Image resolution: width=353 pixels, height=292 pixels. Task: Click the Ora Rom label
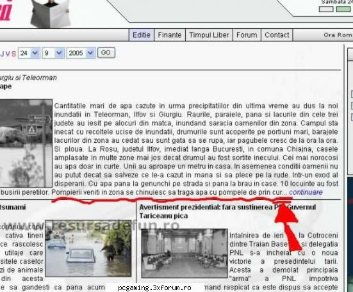[x=338, y=35]
